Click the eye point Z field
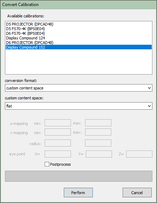 tap(139, 154)
